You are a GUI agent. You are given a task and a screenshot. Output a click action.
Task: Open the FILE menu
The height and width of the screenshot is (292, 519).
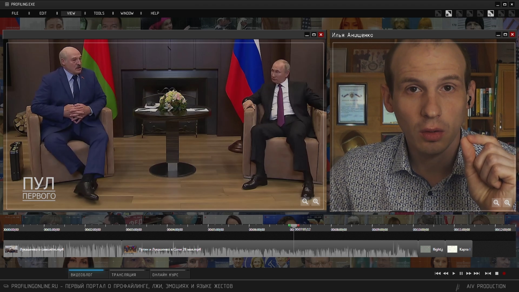[15, 13]
